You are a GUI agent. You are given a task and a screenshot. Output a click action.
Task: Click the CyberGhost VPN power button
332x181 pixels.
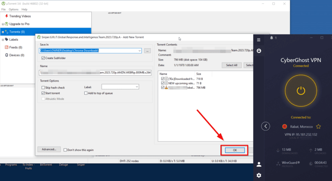(301, 90)
